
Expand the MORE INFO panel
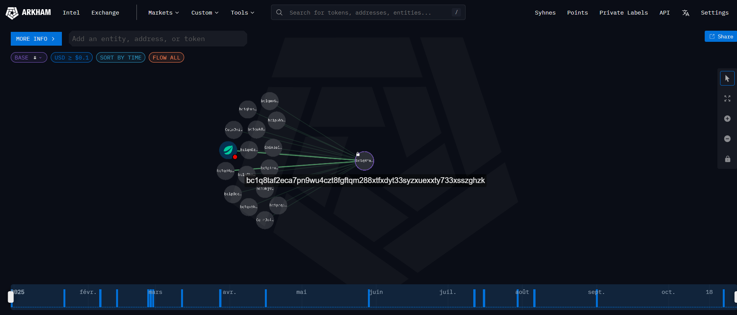coord(36,39)
